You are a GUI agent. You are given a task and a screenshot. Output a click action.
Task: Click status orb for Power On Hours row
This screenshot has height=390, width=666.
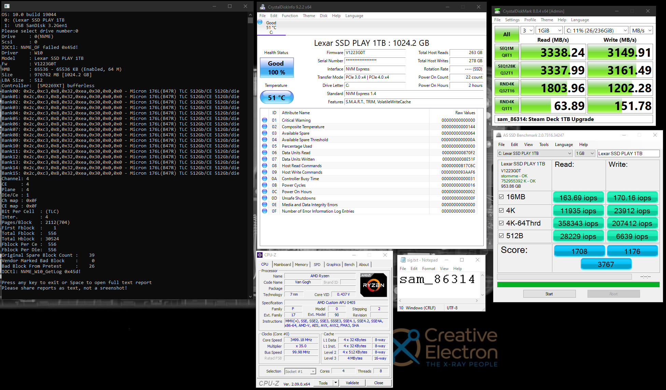click(x=265, y=191)
